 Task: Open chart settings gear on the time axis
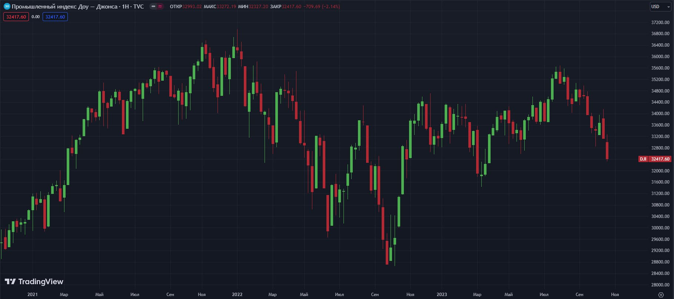(661, 295)
